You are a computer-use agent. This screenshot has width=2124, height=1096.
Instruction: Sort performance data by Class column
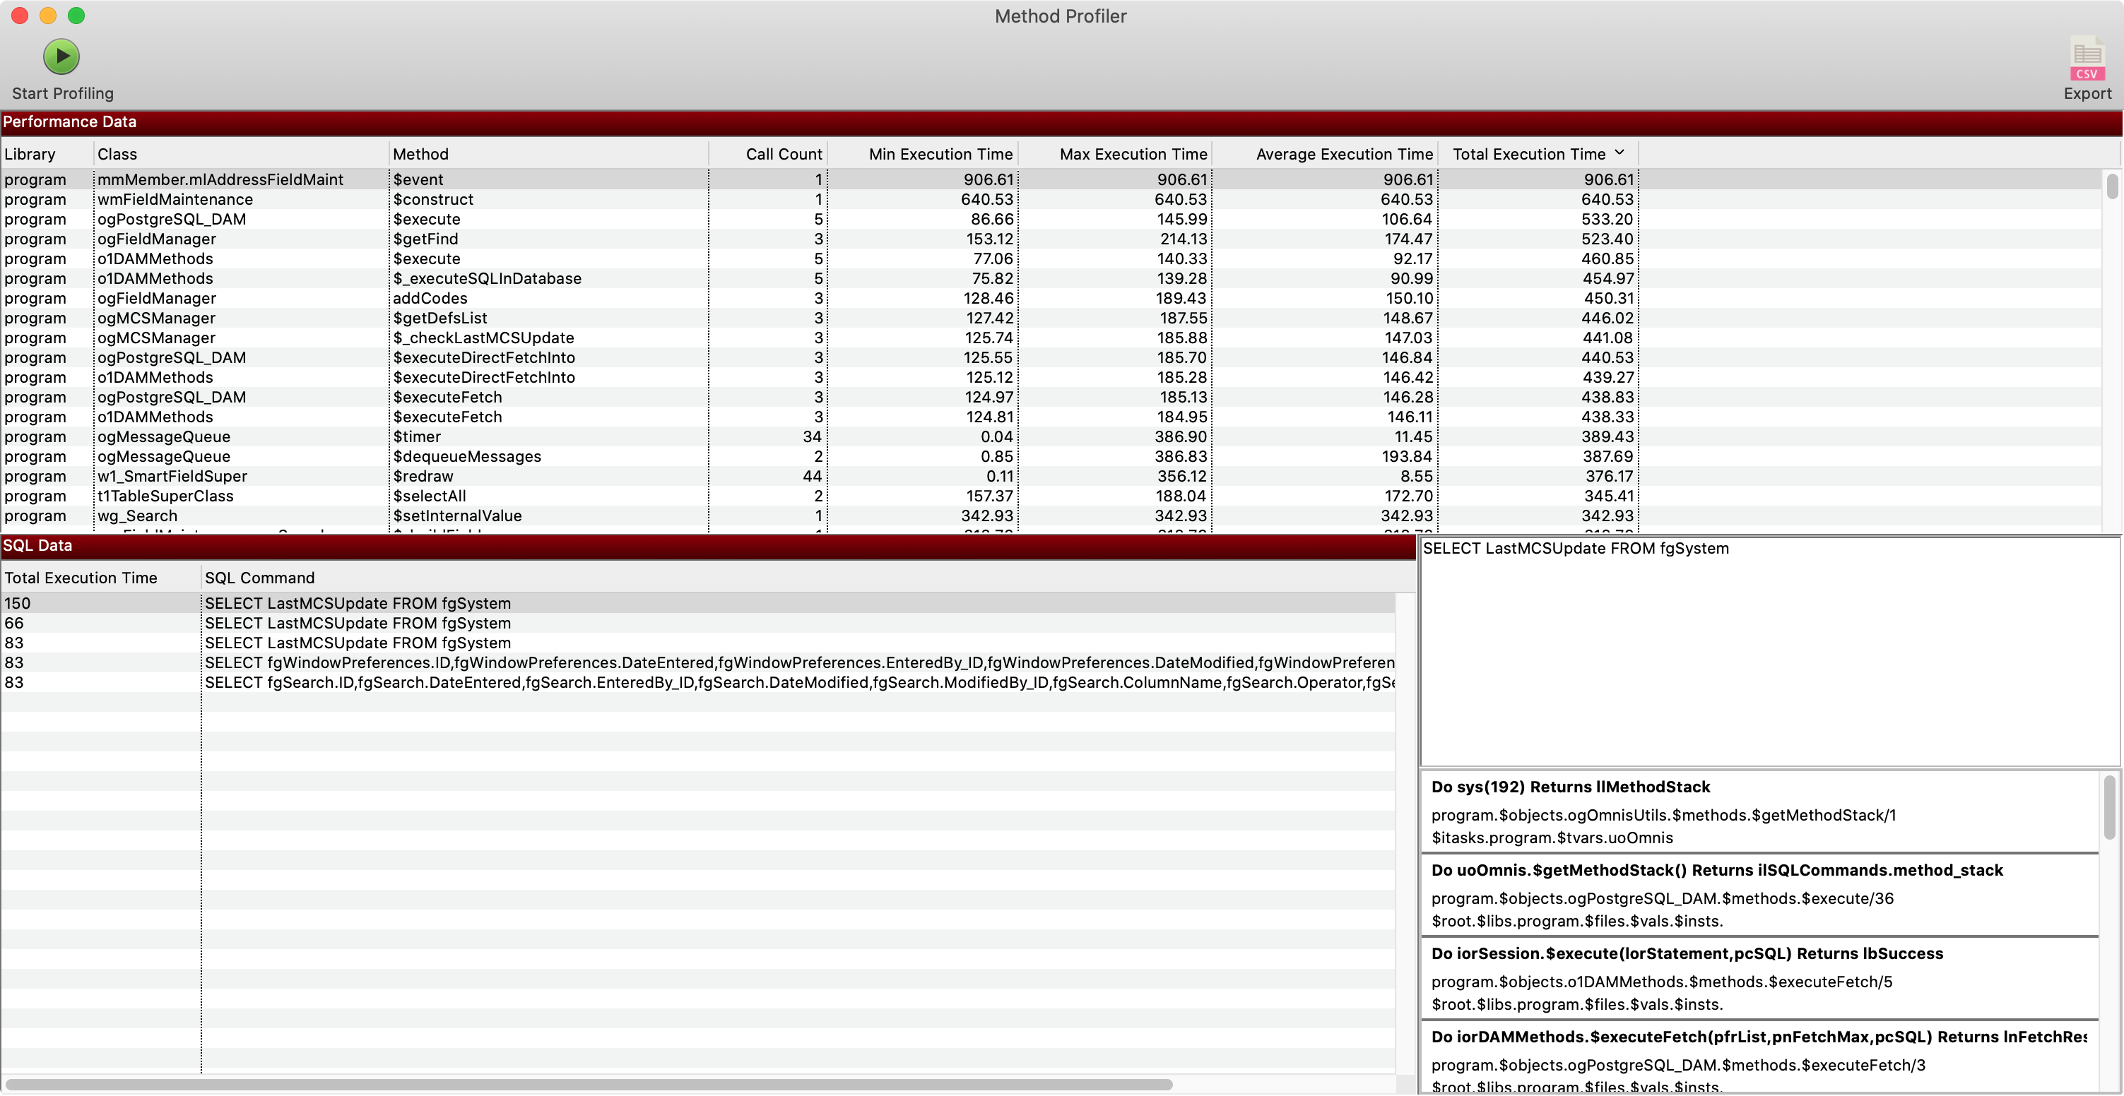pyautogui.click(x=117, y=154)
